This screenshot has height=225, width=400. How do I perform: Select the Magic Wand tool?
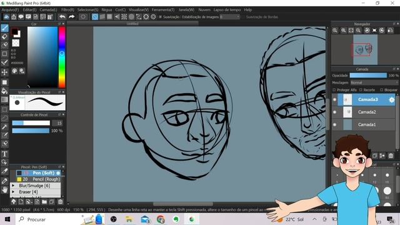coord(4,127)
